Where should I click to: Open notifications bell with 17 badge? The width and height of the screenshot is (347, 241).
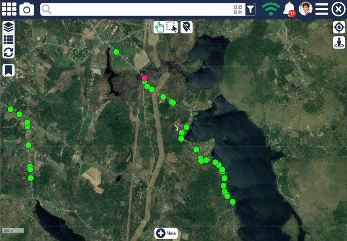[x=290, y=9]
